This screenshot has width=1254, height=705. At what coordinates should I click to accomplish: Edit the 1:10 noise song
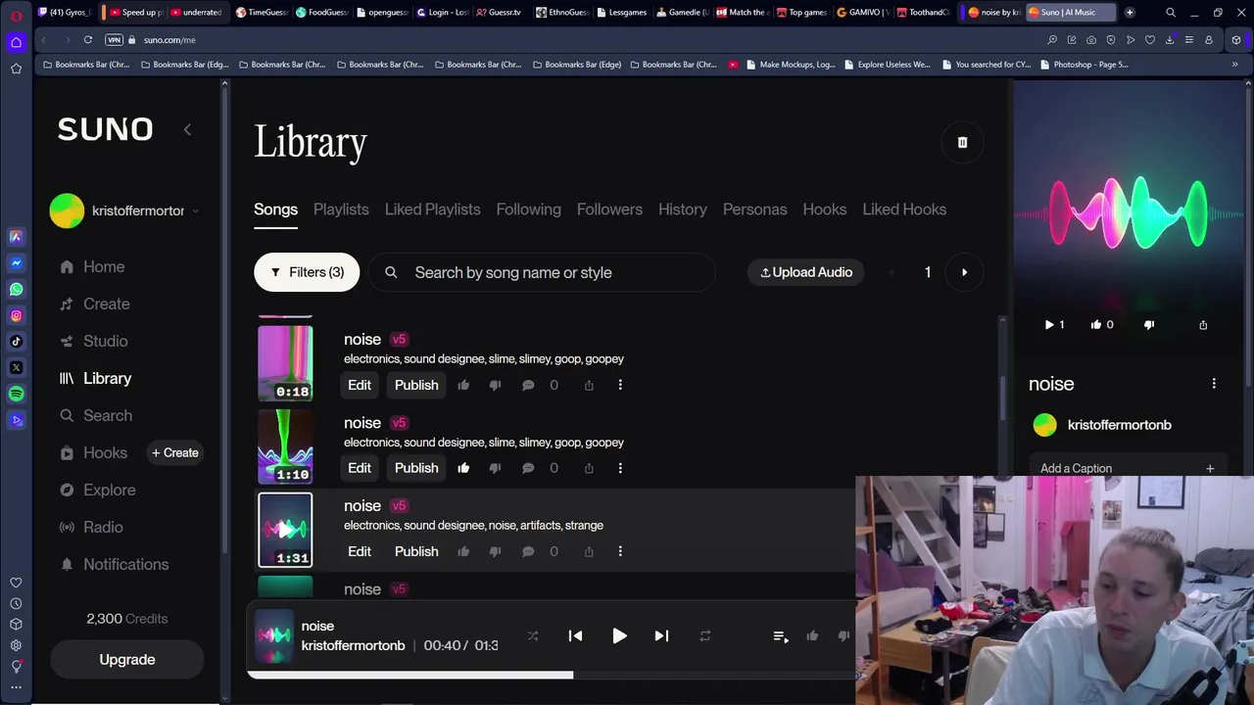(x=360, y=468)
